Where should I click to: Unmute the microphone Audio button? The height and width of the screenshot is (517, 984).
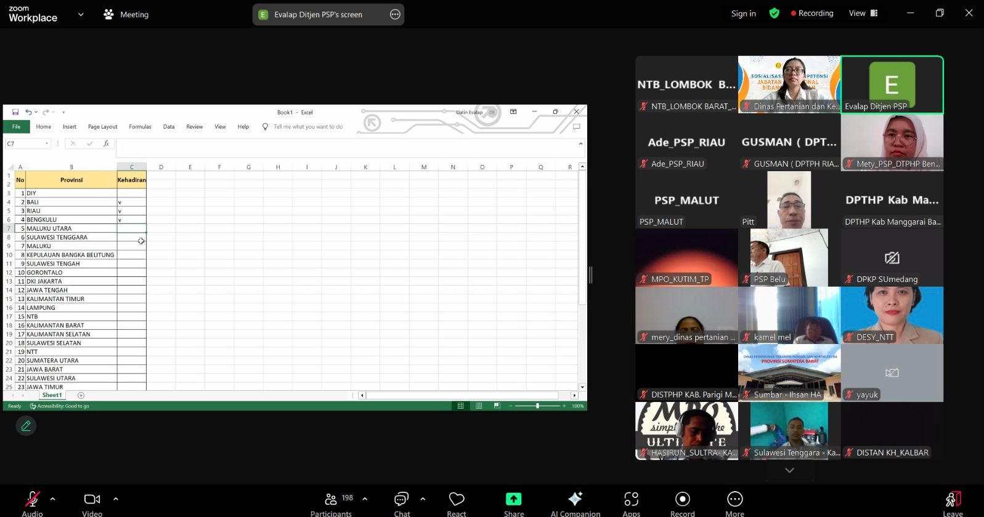pos(32,502)
